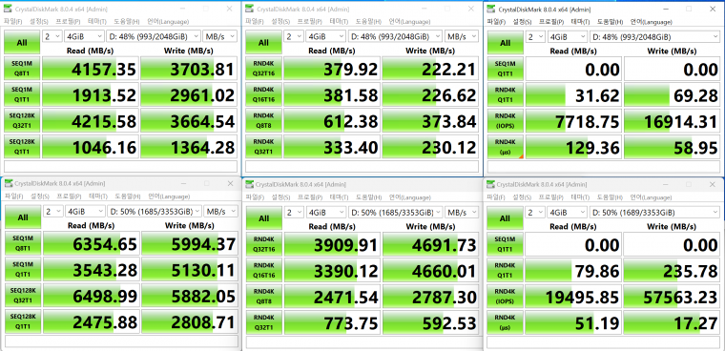Click the 17.27 write latency value

pyautogui.click(x=672, y=322)
